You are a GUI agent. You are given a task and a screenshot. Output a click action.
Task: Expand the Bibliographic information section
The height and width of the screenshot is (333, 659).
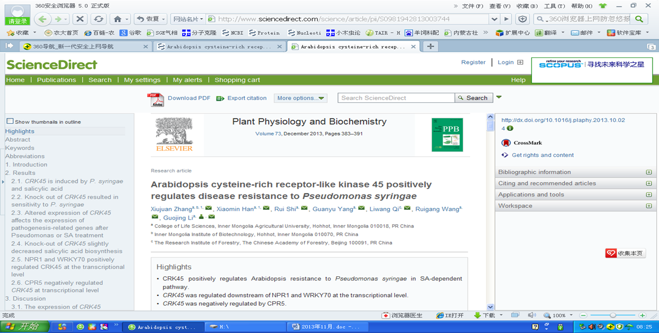tap(649, 172)
